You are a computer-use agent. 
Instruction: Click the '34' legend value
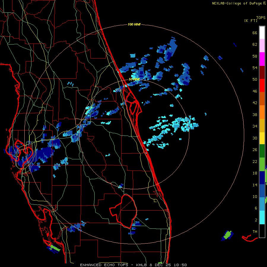pyautogui.click(x=255, y=126)
